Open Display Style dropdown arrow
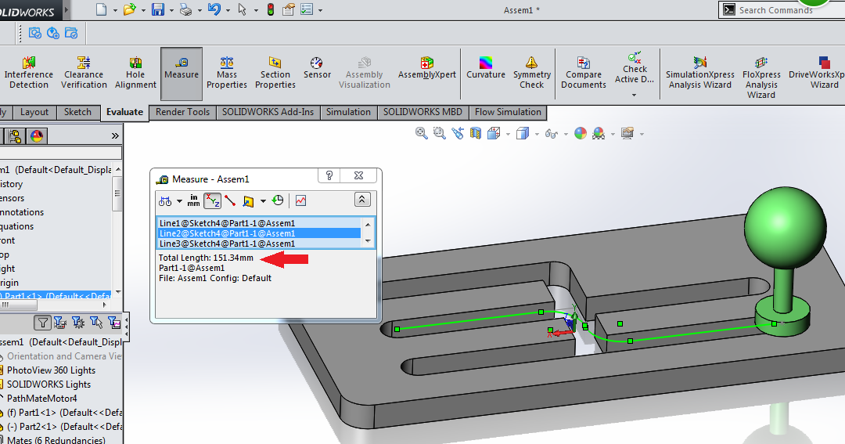Image resolution: width=845 pixels, height=444 pixels. coord(537,135)
